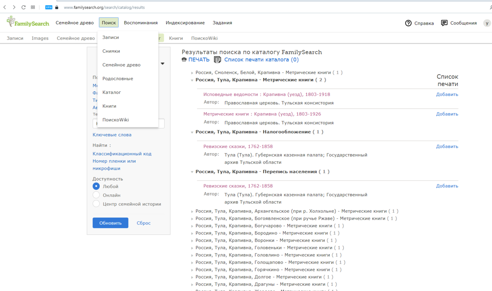Open Ревизские сказки link under Налогообложение
The height and width of the screenshot is (291, 492).
(238, 146)
